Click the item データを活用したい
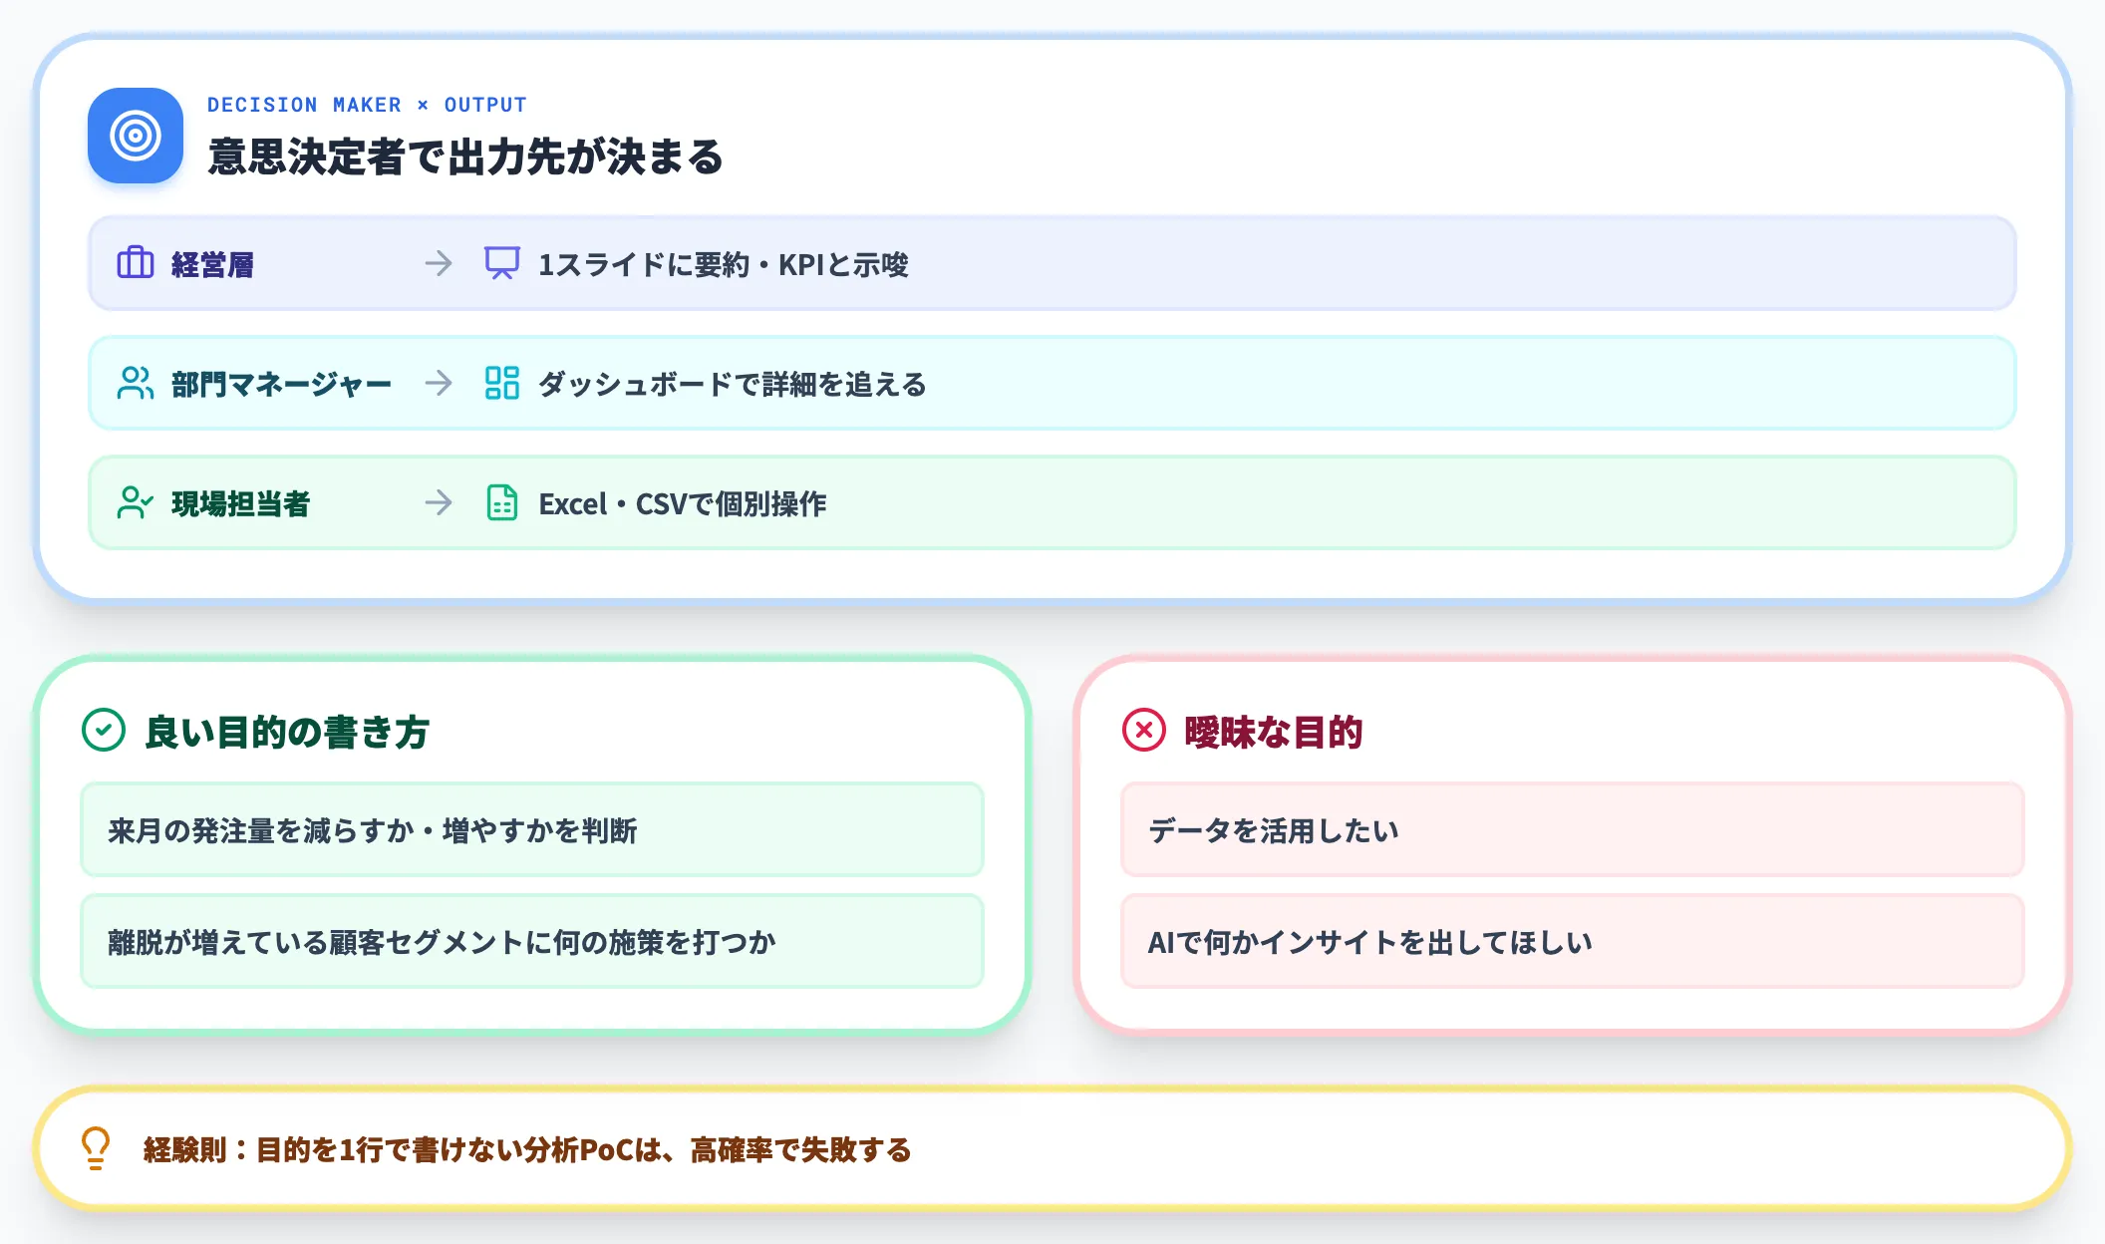This screenshot has width=2105, height=1244. (1573, 829)
